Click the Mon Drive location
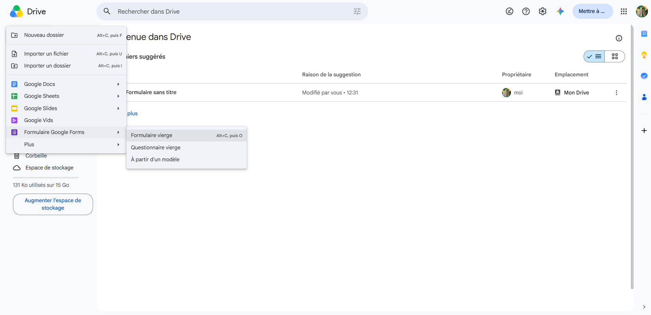This screenshot has height=315, width=651. click(572, 93)
